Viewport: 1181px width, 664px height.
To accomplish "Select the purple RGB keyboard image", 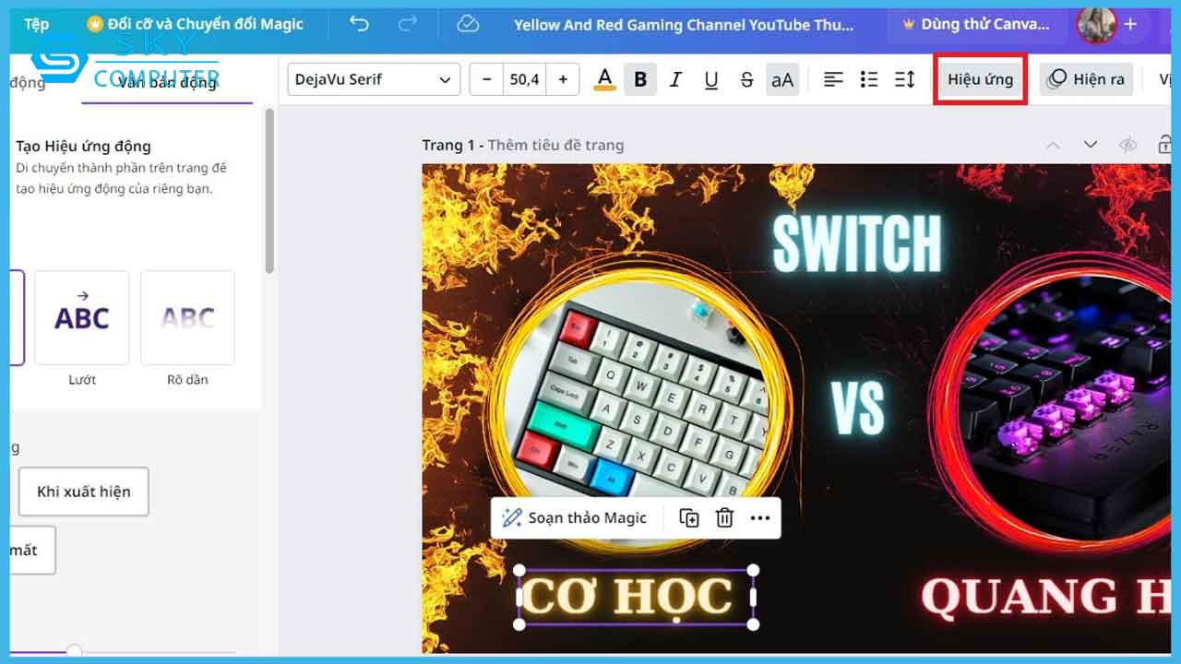I will coord(1059,410).
